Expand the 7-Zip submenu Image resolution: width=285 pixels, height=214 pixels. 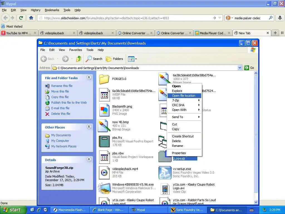184,100
